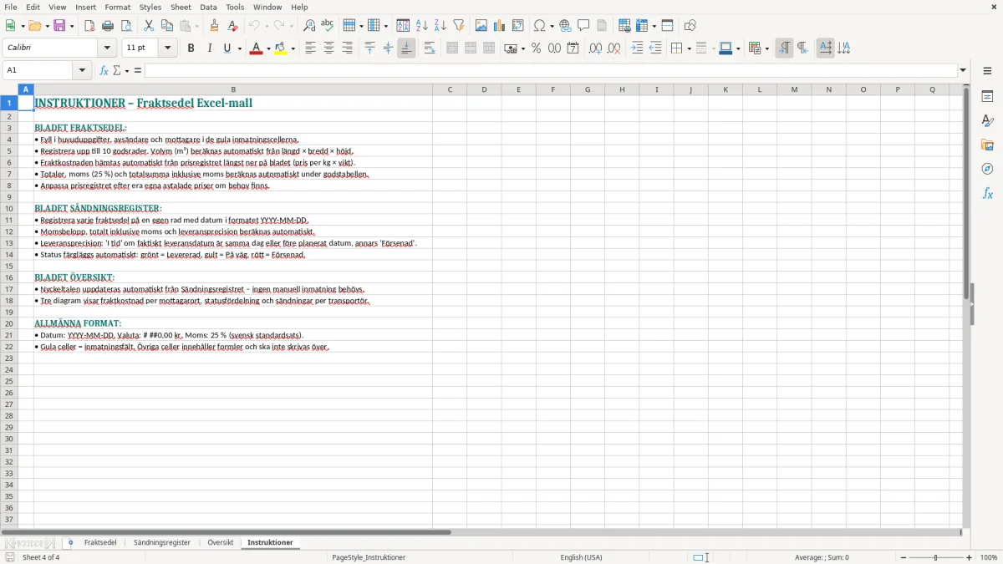Sort ascending A to Z

click(x=422, y=26)
